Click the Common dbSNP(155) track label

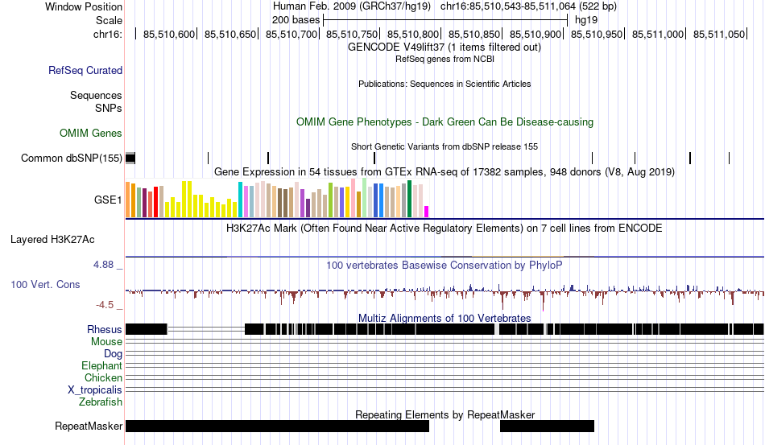click(72, 158)
